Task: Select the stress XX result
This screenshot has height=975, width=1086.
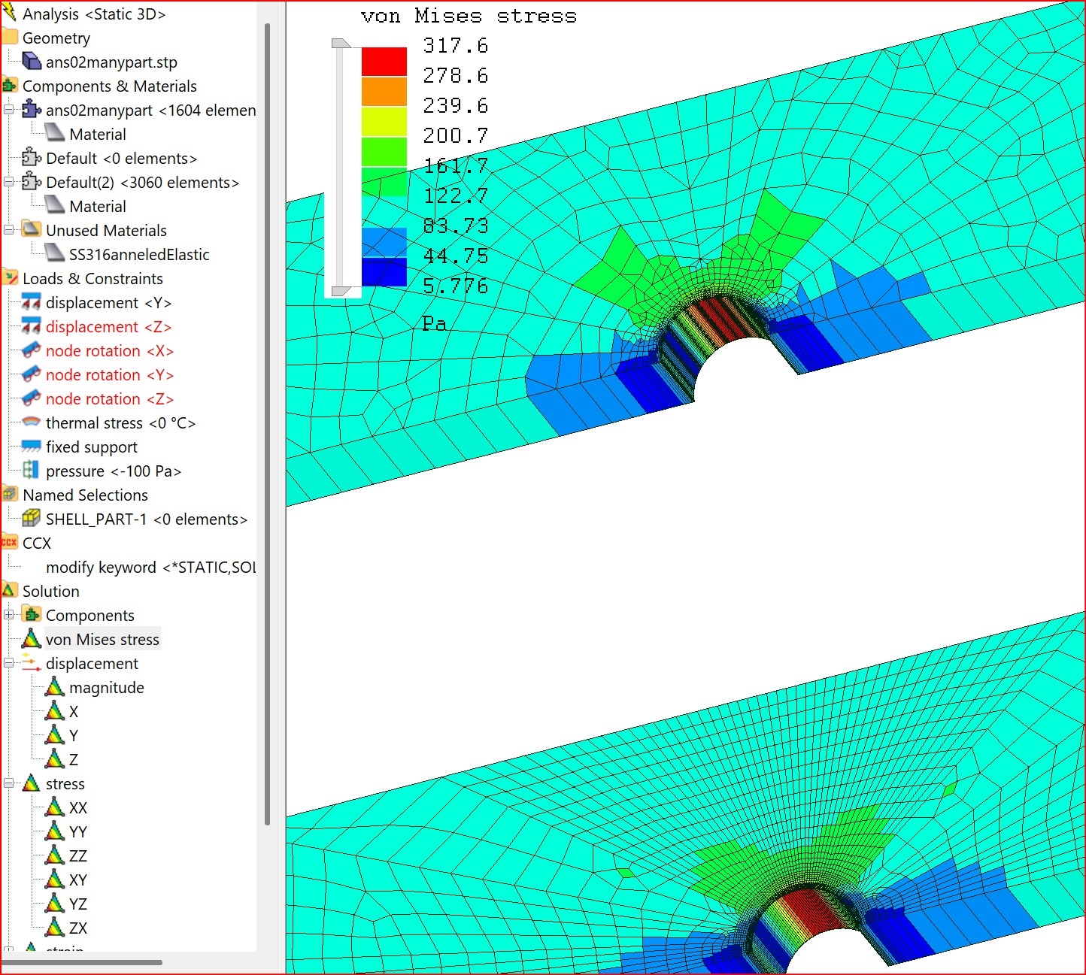Action: (77, 808)
